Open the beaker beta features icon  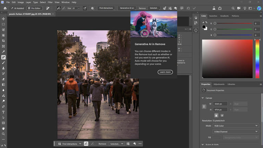tap(214, 8)
